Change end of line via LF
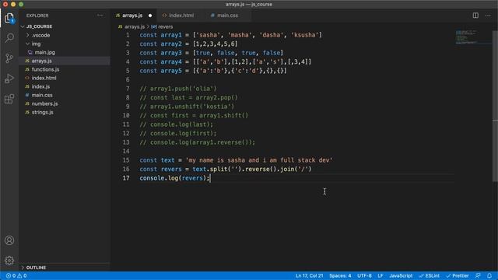Viewport: 498px width, 280px height. [381, 275]
